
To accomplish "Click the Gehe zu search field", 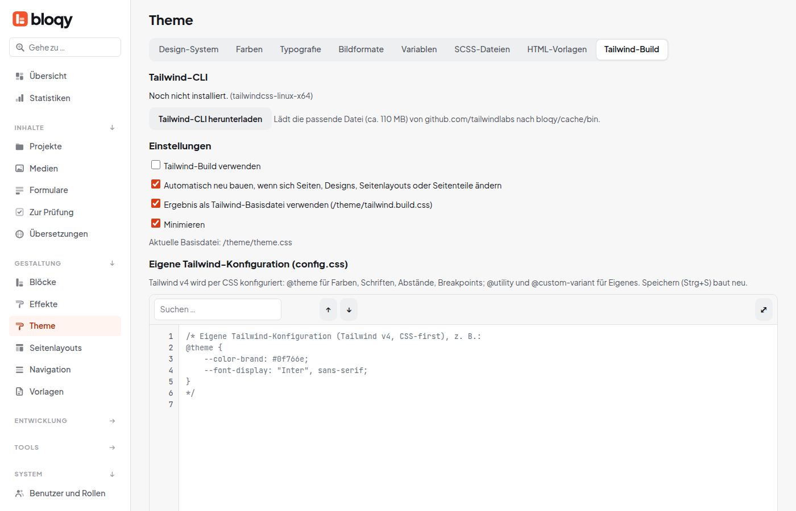I will point(65,47).
